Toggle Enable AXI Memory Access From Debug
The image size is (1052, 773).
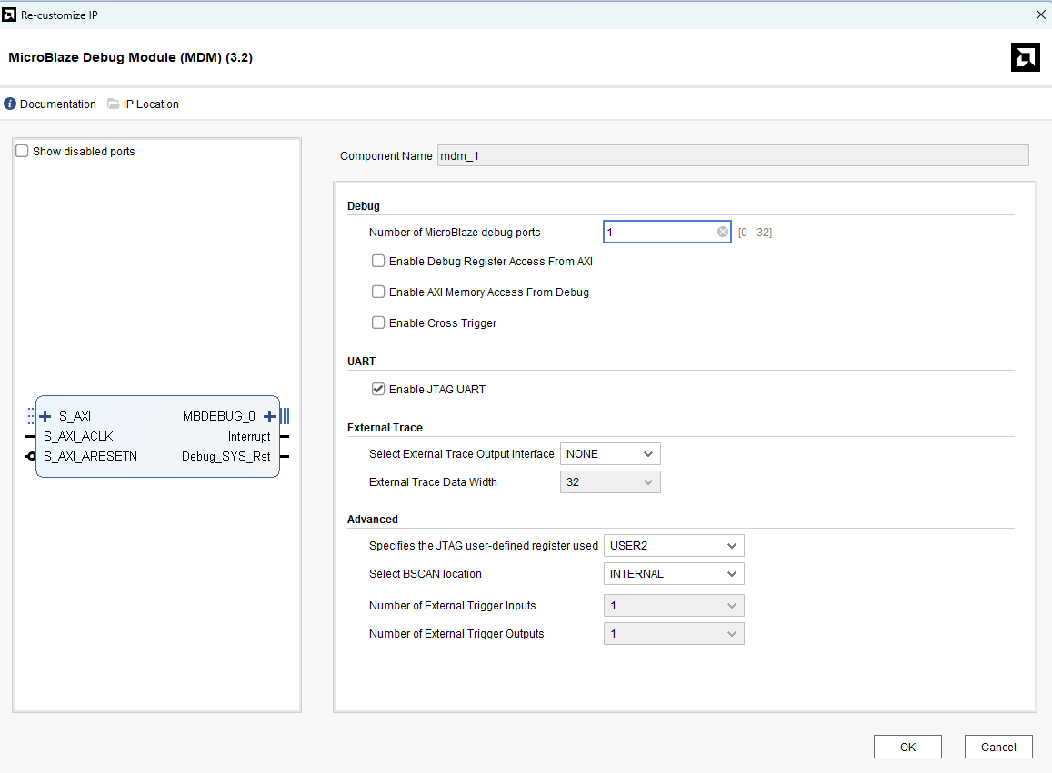pyautogui.click(x=378, y=292)
